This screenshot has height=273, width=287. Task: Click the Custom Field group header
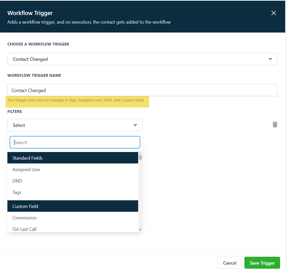[x=73, y=206]
